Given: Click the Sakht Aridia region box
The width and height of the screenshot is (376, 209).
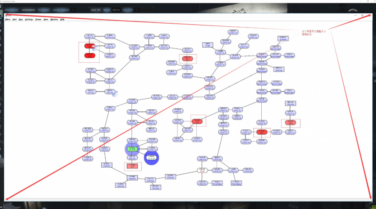Looking at the screenshot, I should coord(207,45).
